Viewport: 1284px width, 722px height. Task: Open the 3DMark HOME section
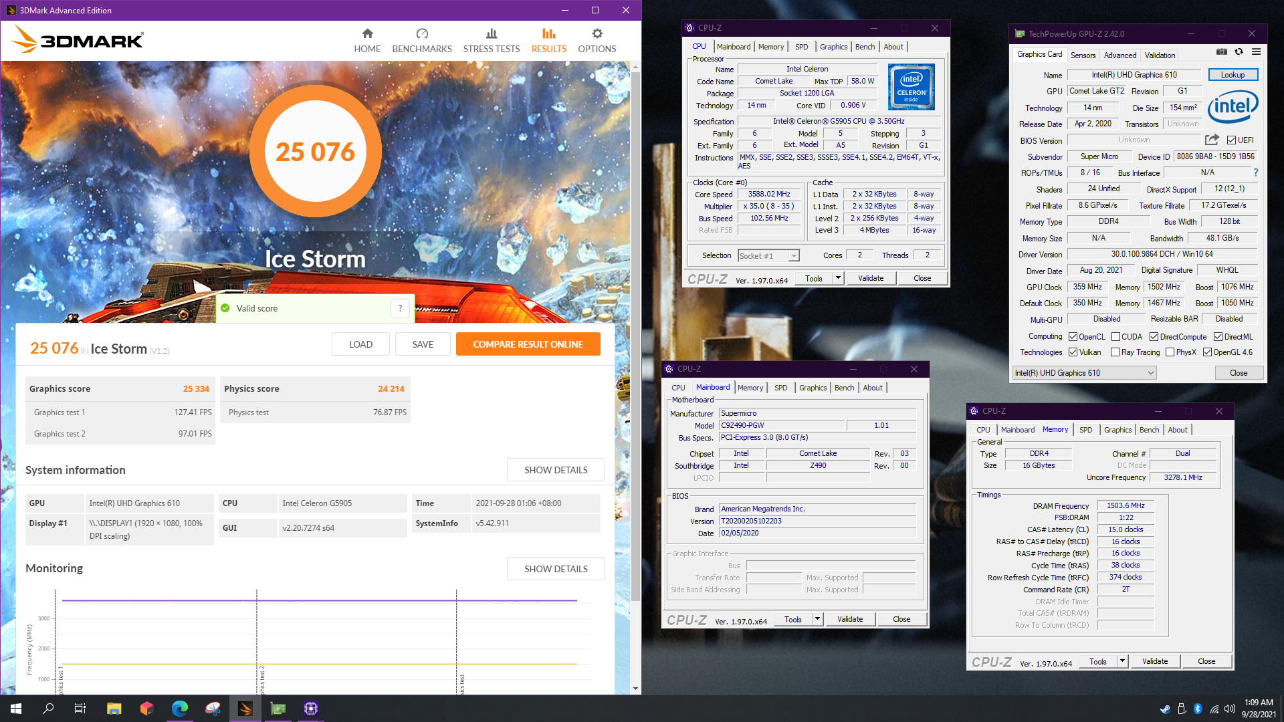click(x=367, y=41)
